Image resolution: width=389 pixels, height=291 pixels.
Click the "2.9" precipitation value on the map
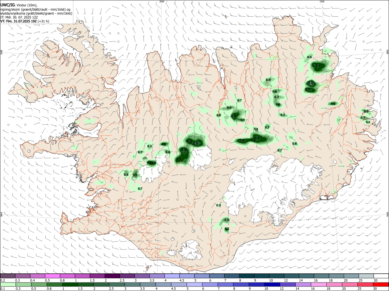pos(195,143)
